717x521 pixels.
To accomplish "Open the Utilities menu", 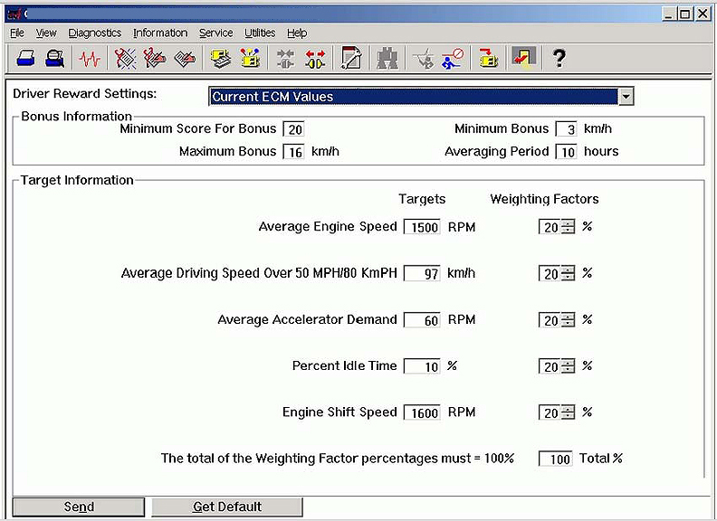I will (260, 33).
